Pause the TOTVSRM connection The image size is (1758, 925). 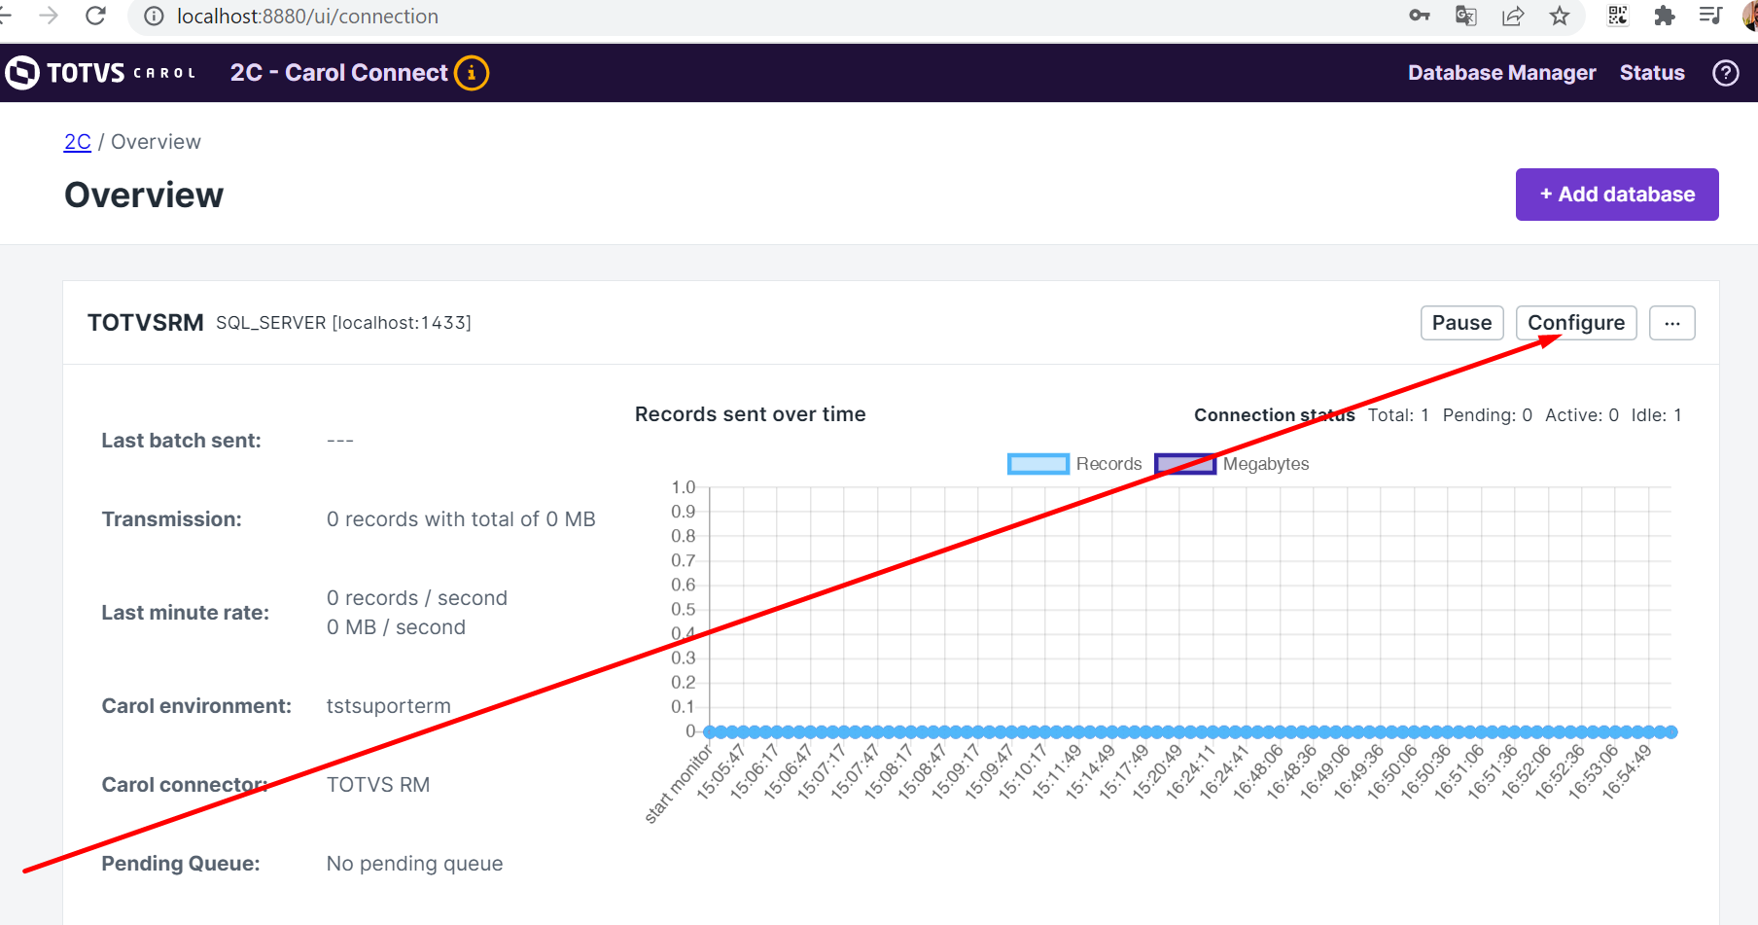point(1462,323)
